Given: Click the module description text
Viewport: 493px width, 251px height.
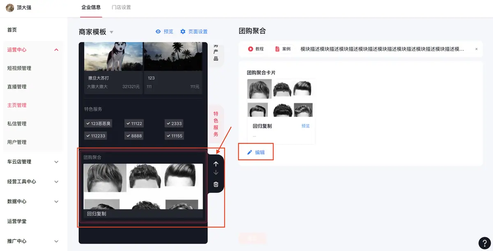Looking at the screenshot, I should pos(382,49).
